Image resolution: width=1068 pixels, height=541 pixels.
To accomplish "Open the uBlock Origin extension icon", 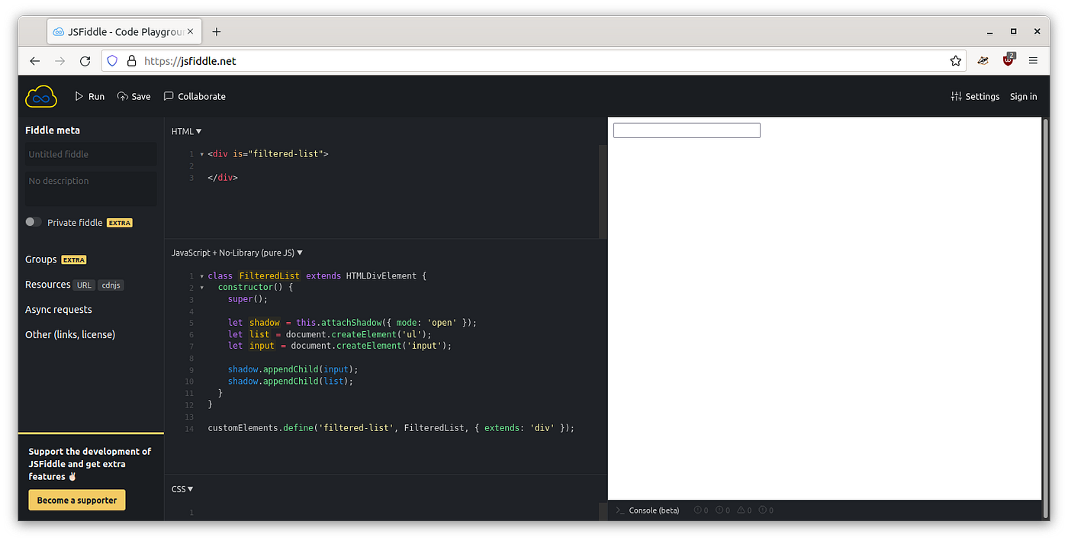I will click(x=1008, y=60).
